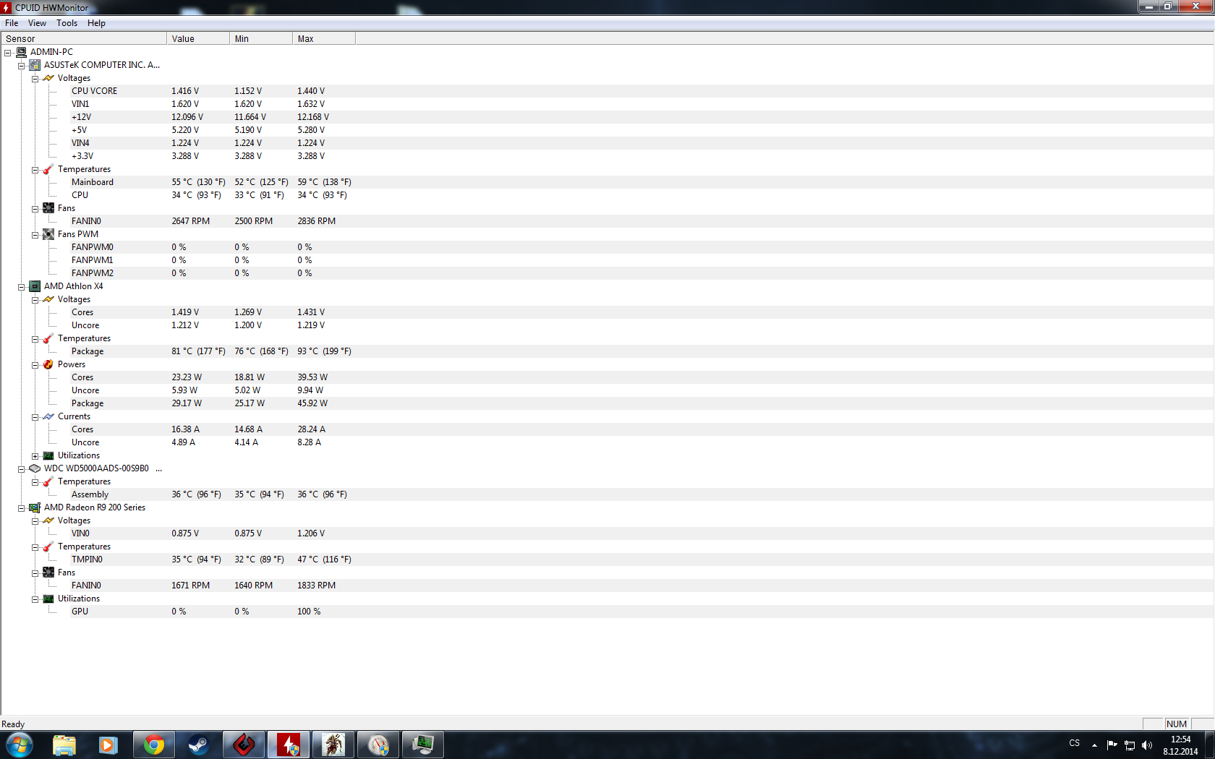Select the ASUSTeK motherboard icon
The width and height of the screenshot is (1215, 759).
click(x=35, y=65)
